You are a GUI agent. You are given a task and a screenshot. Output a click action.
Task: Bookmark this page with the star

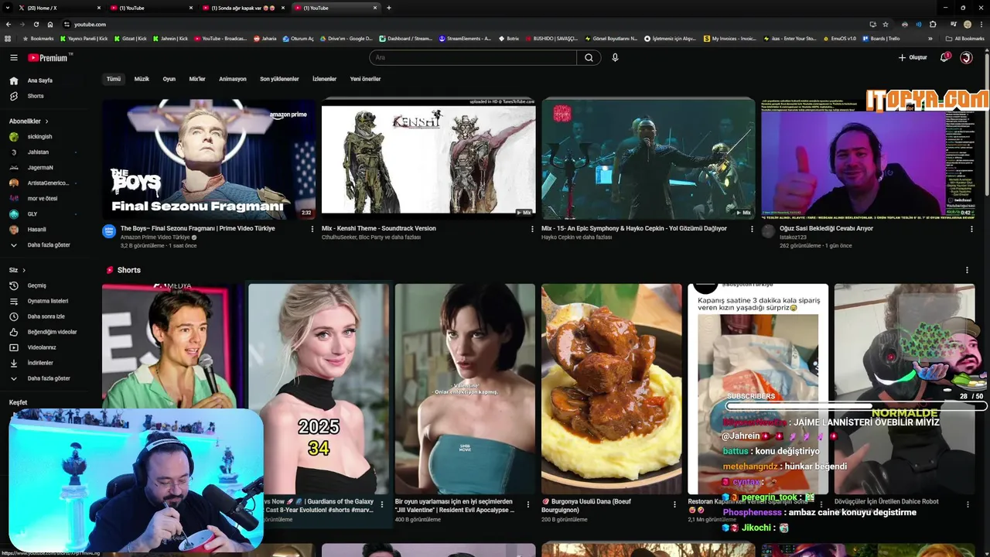[x=886, y=24]
